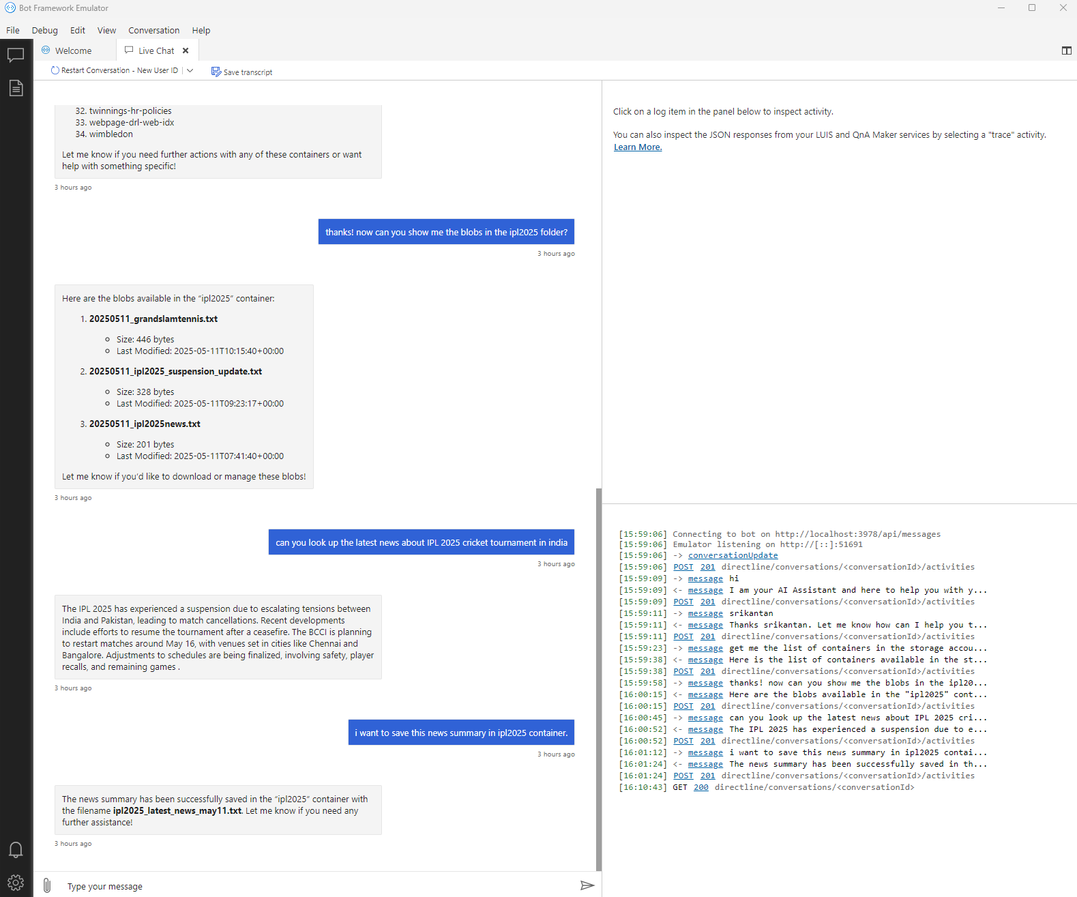Open the File menu
Screen dimensions: 1077x897
[13, 30]
